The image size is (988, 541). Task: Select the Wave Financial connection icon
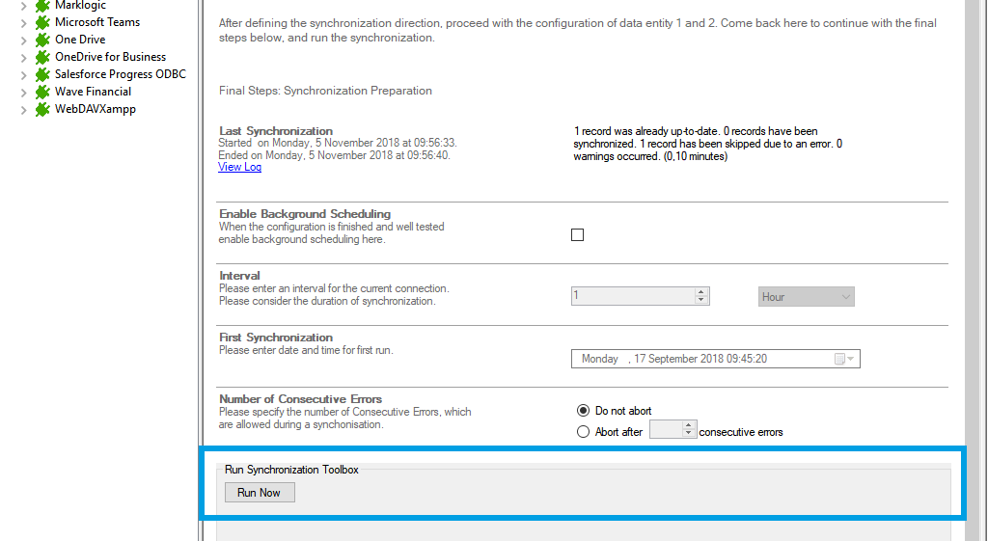[x=42, y=92]
